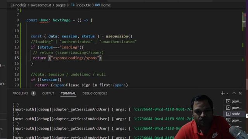The height and width of the screenshot is (139, 248).
Task: Close the terminal panel
Action: (x=240, y=93)
